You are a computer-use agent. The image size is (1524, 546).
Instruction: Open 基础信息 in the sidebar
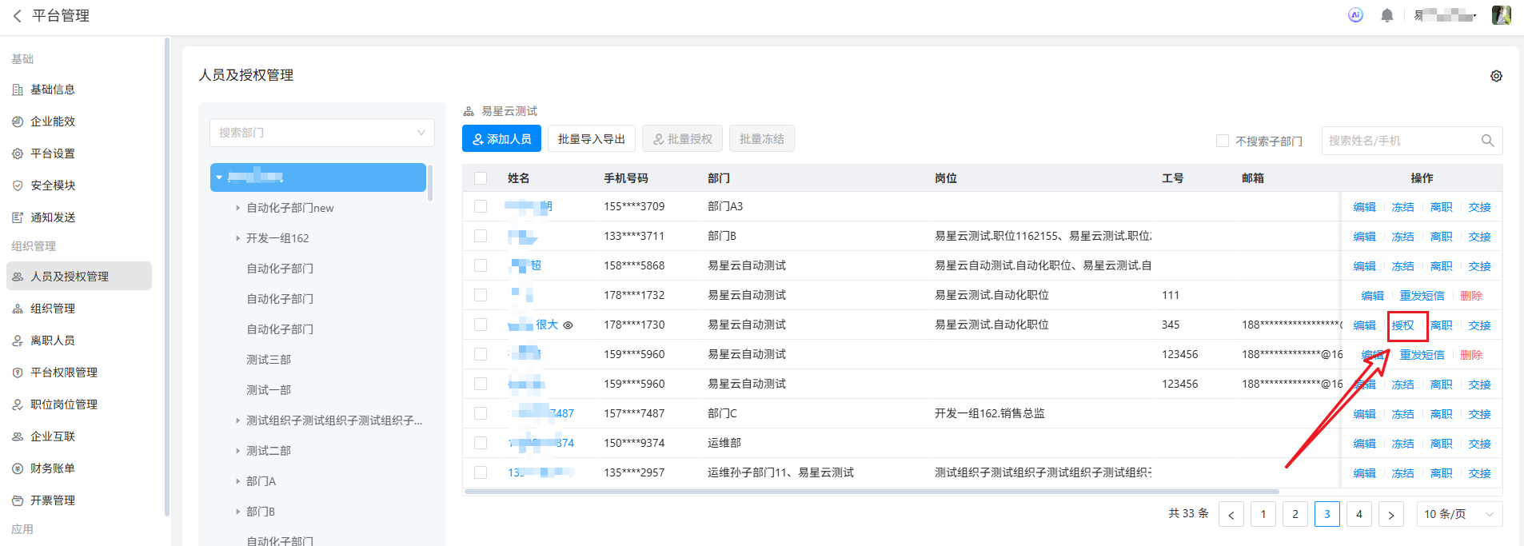pos(53,90)
